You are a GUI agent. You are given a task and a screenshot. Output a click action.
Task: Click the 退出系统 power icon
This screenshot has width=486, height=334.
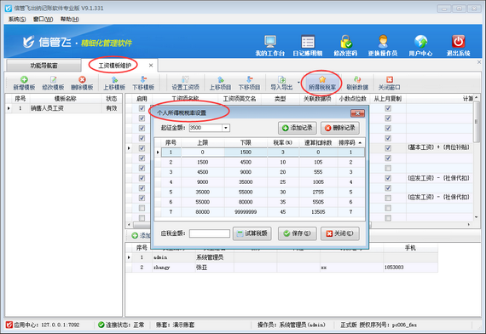[x=458, y=42]
